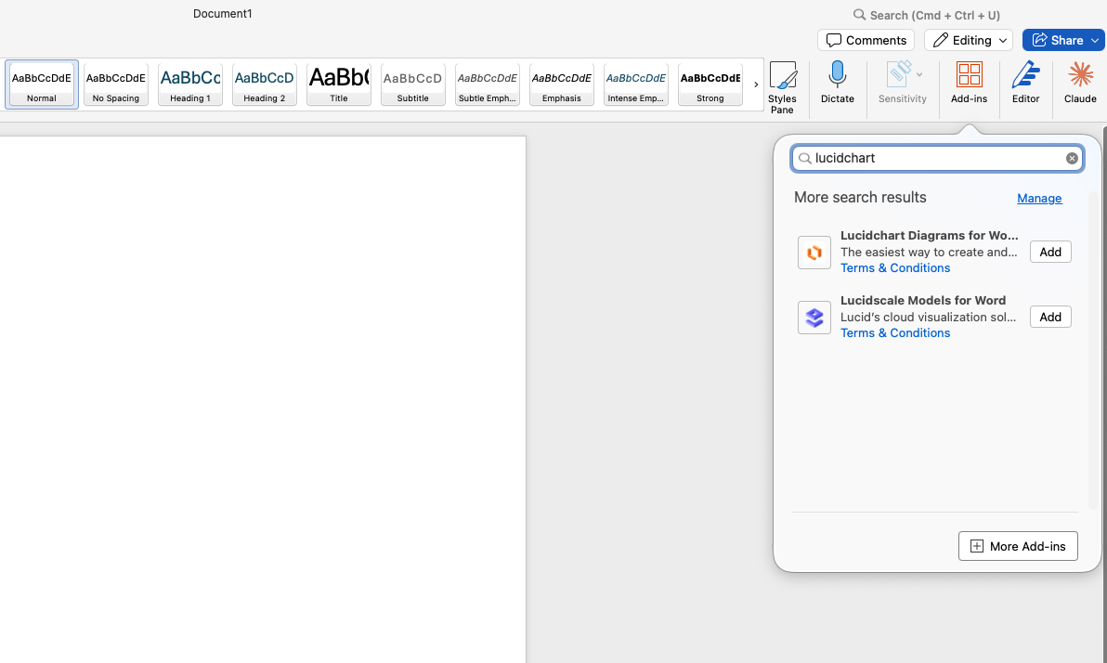The width and height of the screenshot is (1107, 663).
Task: Focus the lucidchart search field
Action: pos(937,158)
